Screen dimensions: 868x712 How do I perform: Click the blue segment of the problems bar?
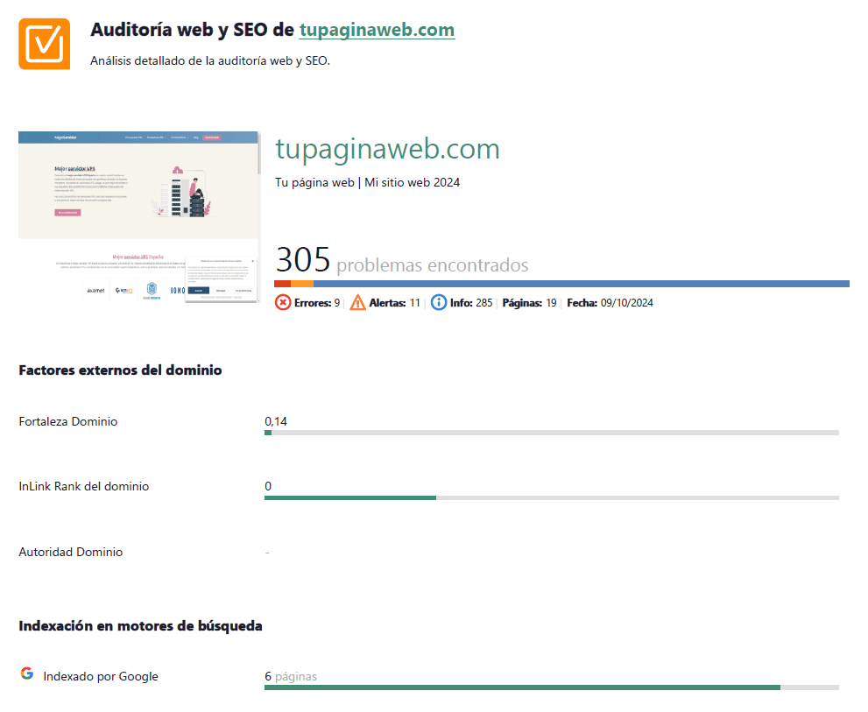click(580, 284)
